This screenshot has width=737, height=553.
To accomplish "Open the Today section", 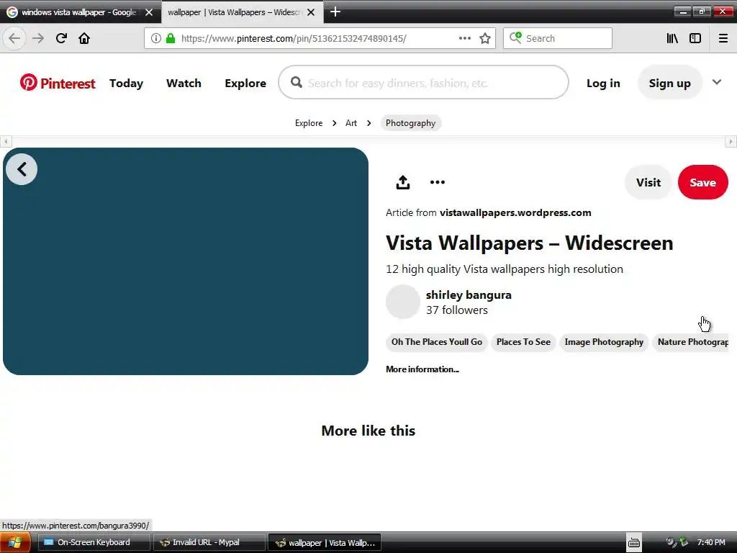I will [x=126, y=84].
